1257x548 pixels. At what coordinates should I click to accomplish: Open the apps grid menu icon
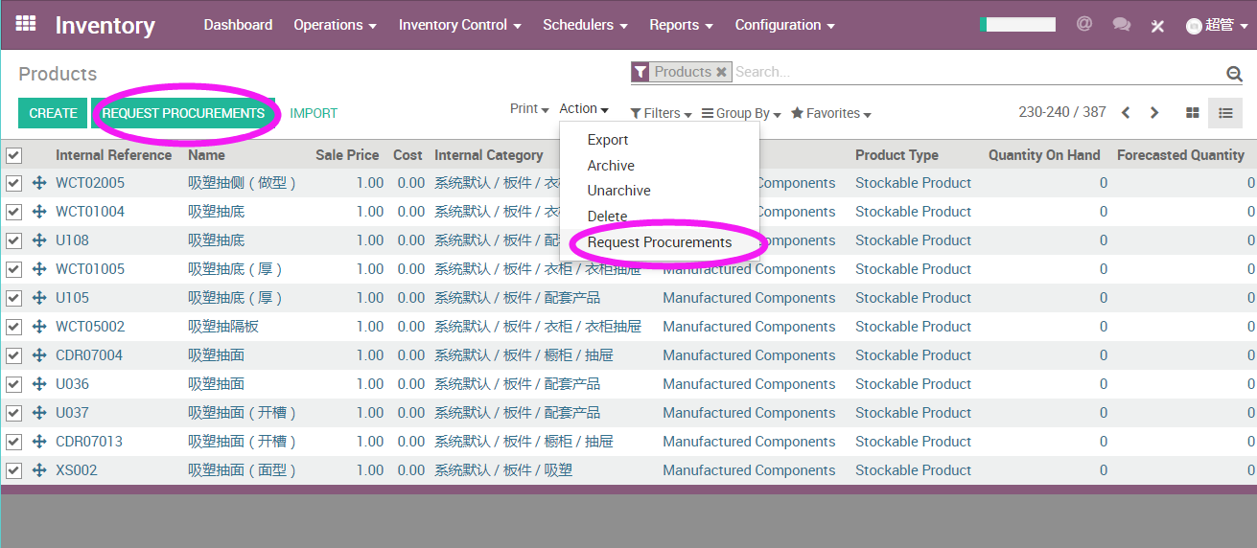[x=26, y=24]
